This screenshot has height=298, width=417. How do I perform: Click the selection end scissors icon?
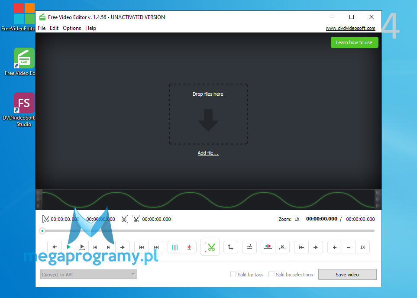(124, 219)
